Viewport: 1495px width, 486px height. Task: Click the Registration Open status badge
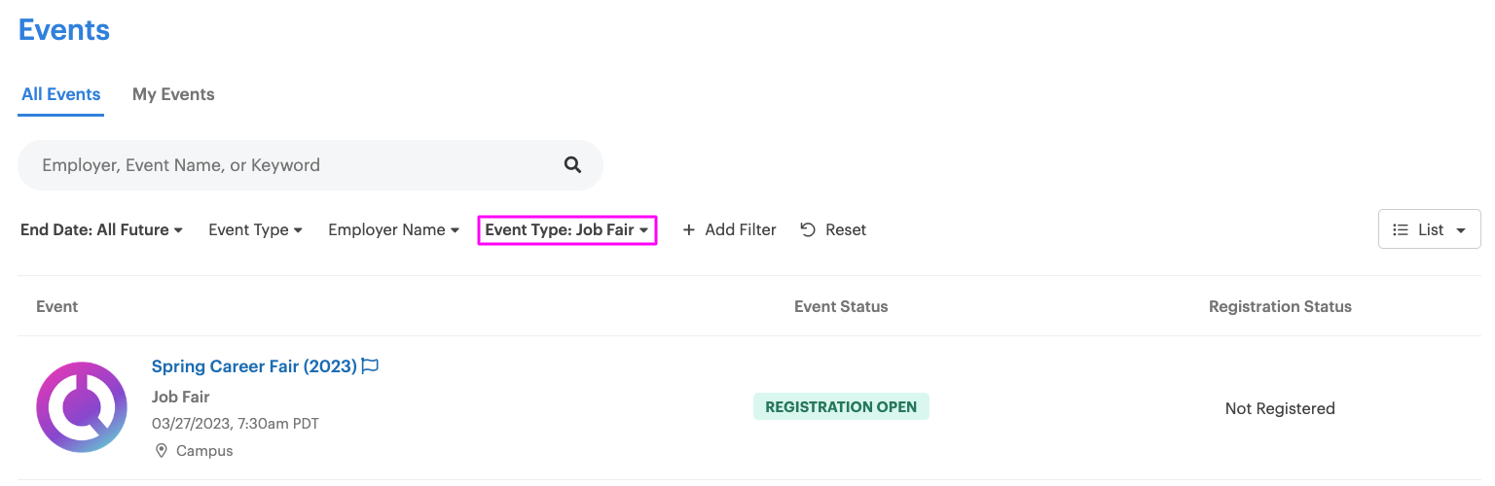point(841,406)
